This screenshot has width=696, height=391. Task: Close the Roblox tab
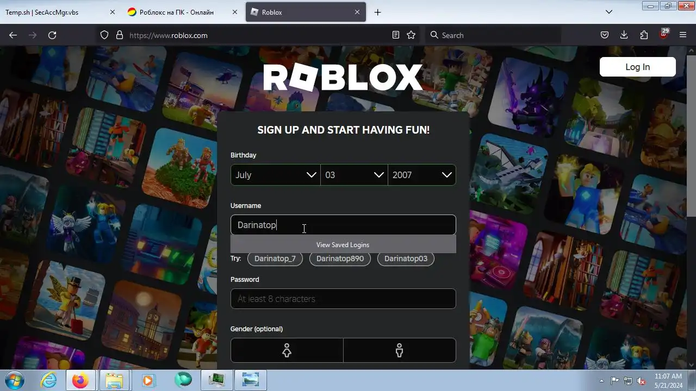coord(358,12)
